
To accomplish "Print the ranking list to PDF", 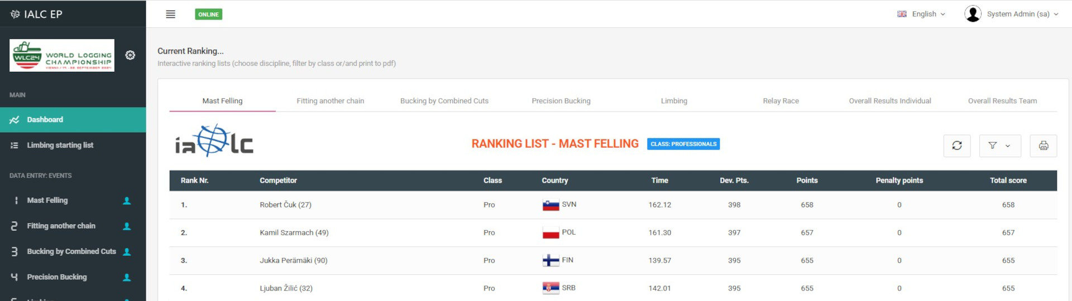I will (1044, 145).
